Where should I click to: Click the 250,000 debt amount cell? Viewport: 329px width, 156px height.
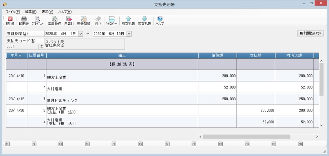point(217,99)
